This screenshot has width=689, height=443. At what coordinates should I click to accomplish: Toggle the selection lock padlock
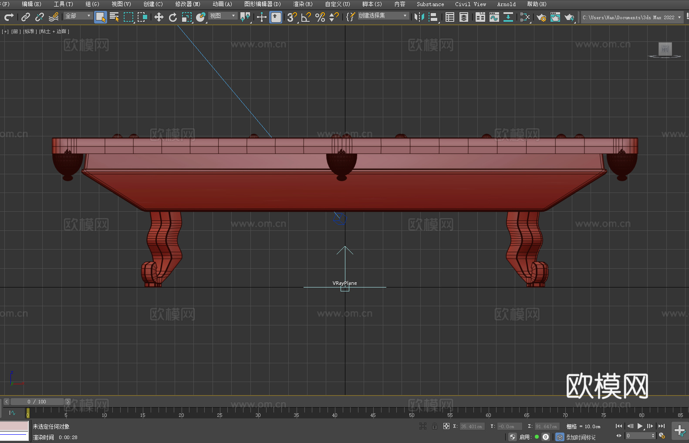coord(434,426)
